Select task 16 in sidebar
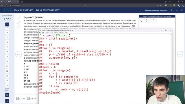 point(7,42)
